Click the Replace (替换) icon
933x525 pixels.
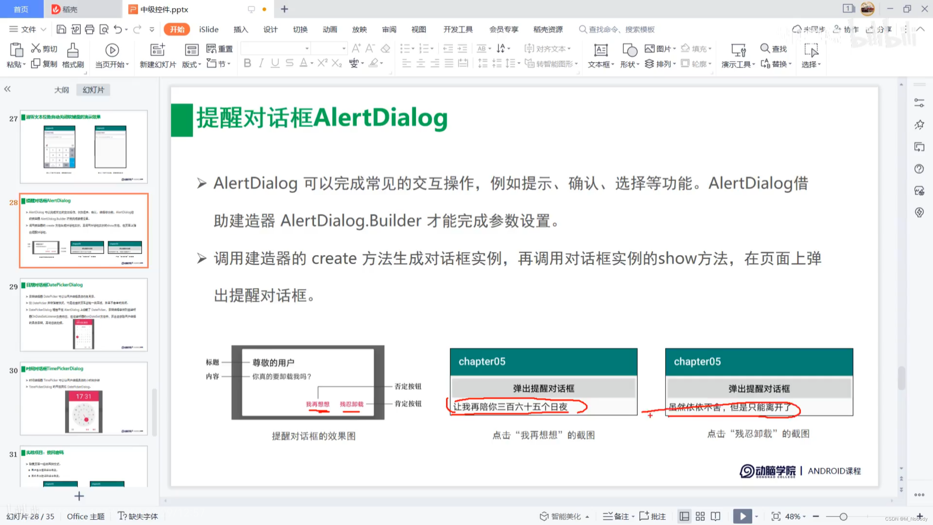pos(776,64)
